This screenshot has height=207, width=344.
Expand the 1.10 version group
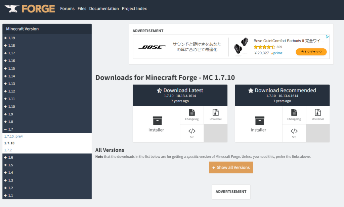click(47, 106)
